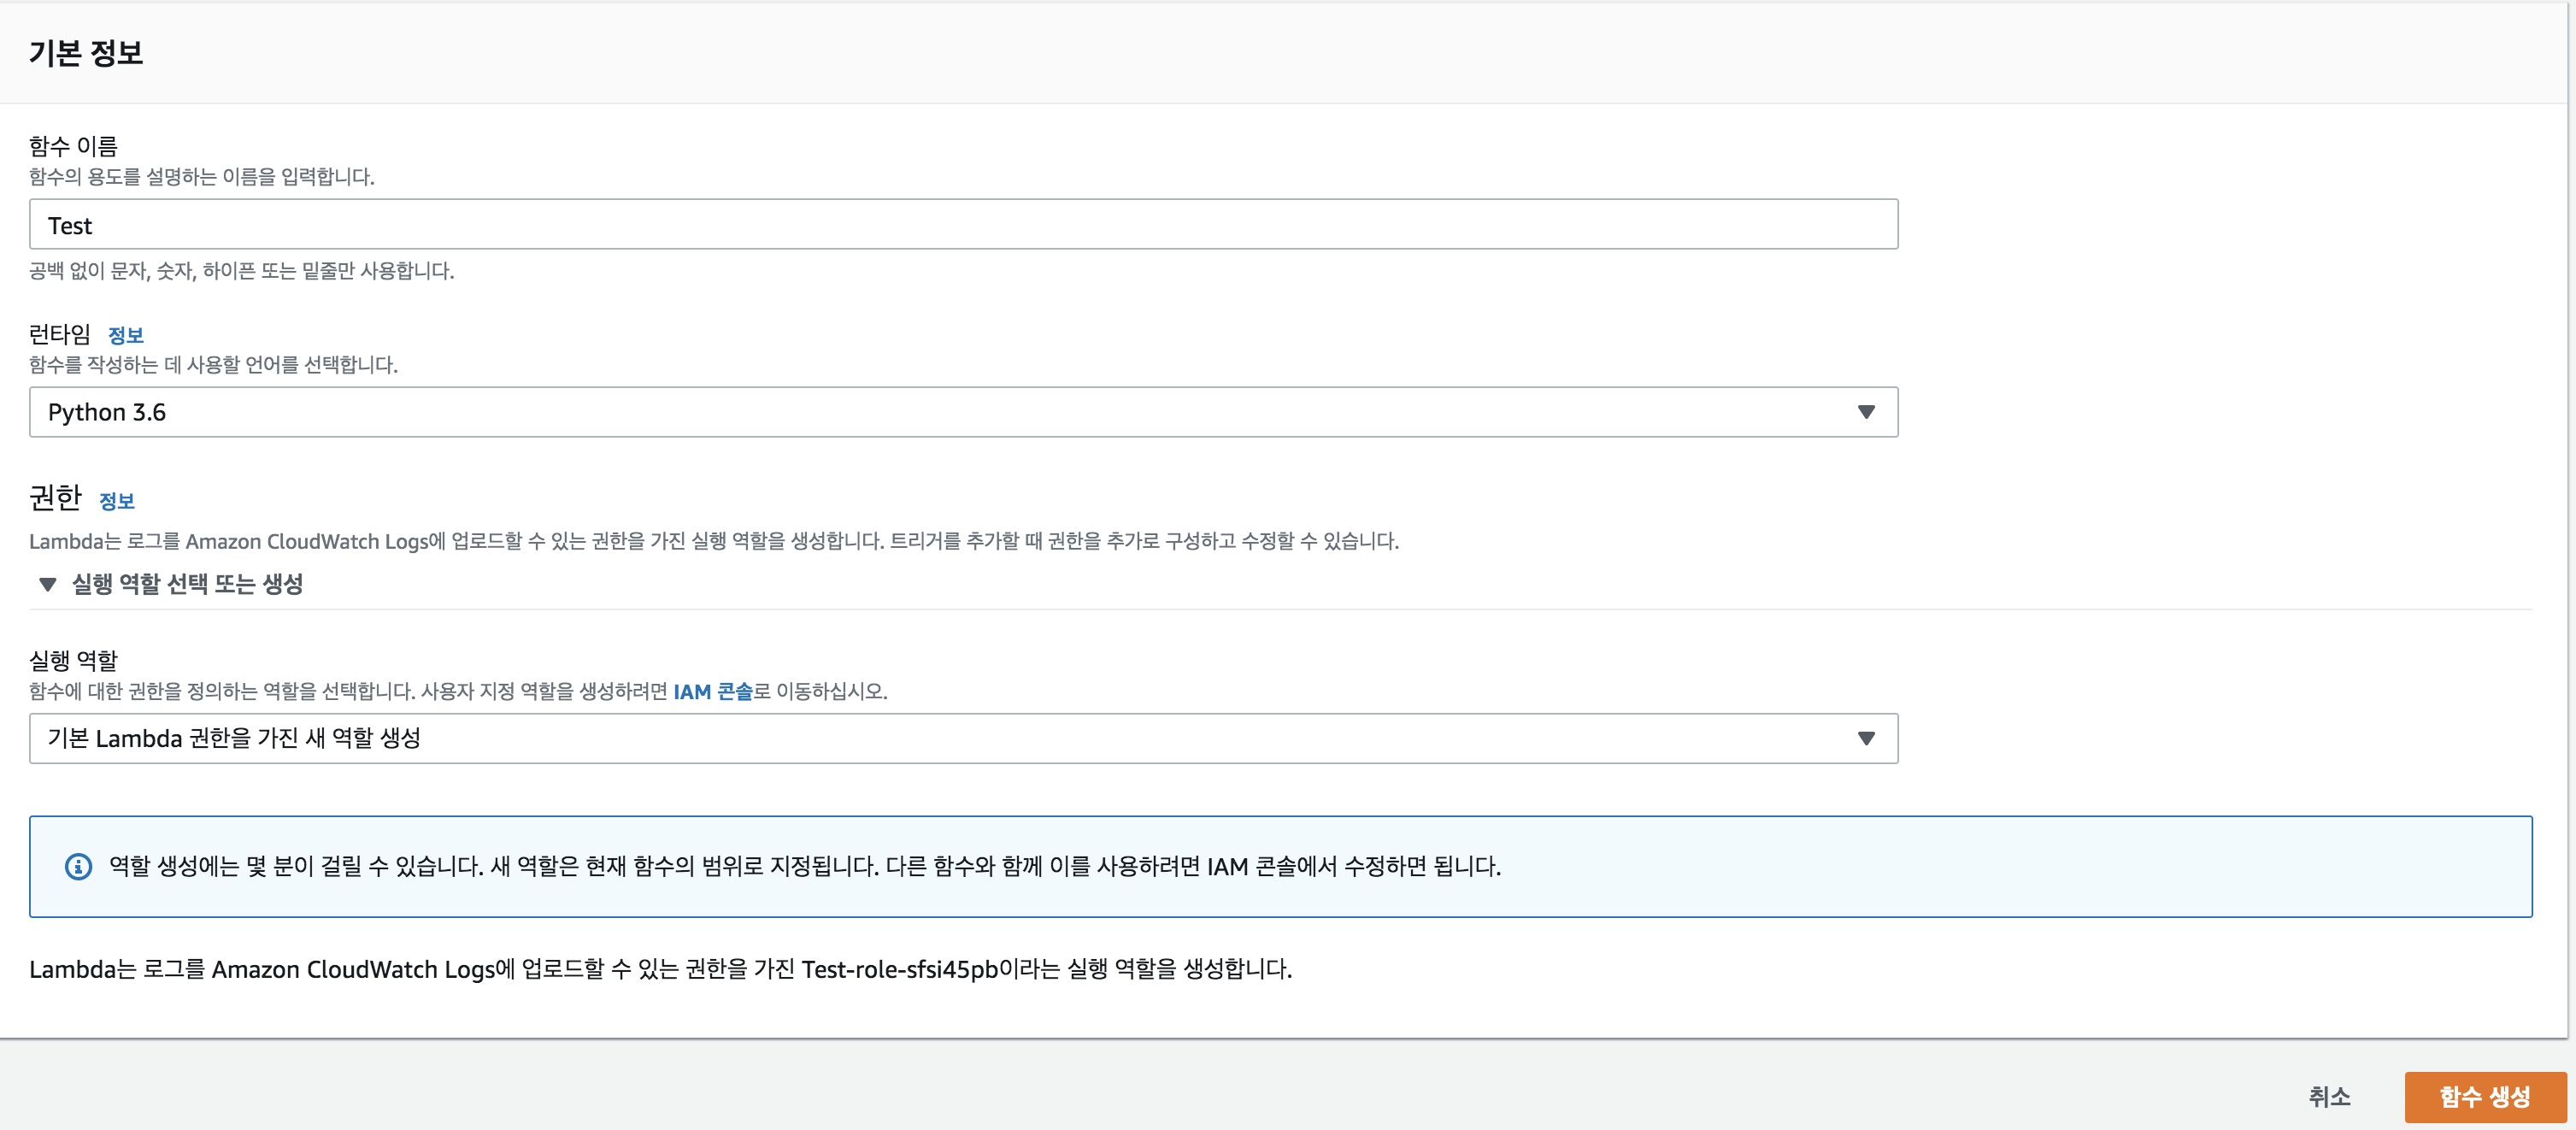The image size is (2576, 1130).
Task: Follow the IAM 콘솔 link
Action: [x=712, y=692]
